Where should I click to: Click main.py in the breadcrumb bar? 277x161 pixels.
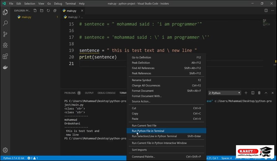coord(73,17)
